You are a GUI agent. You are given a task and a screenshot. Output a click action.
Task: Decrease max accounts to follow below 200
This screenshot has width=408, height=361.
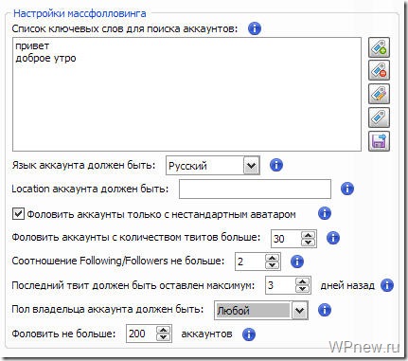163,337
